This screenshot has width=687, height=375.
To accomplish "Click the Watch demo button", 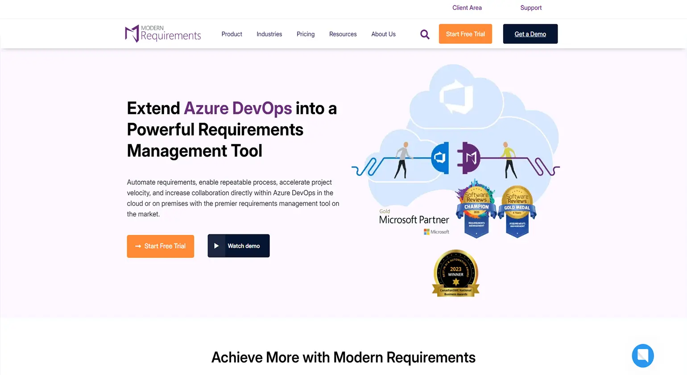I will 238,246.
